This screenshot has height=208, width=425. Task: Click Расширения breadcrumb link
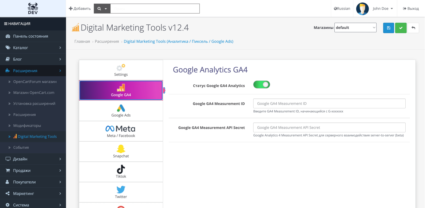pyautogui.click(x=107, y=41)
